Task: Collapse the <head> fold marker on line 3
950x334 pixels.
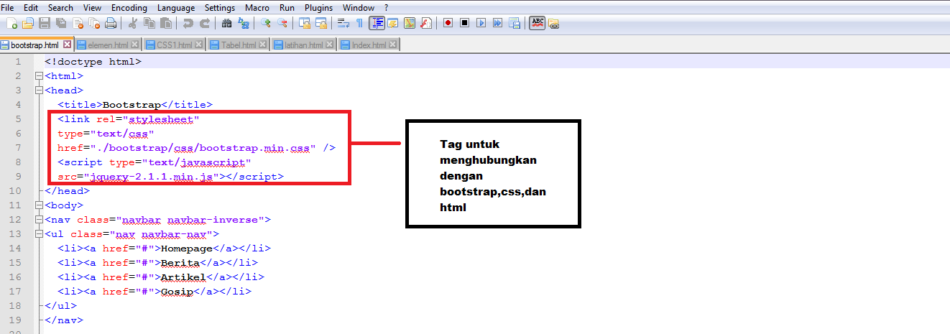Action: [x=38, y=91]
